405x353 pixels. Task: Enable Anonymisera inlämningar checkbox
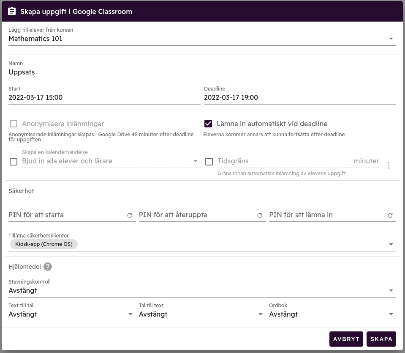coord(14,124)
